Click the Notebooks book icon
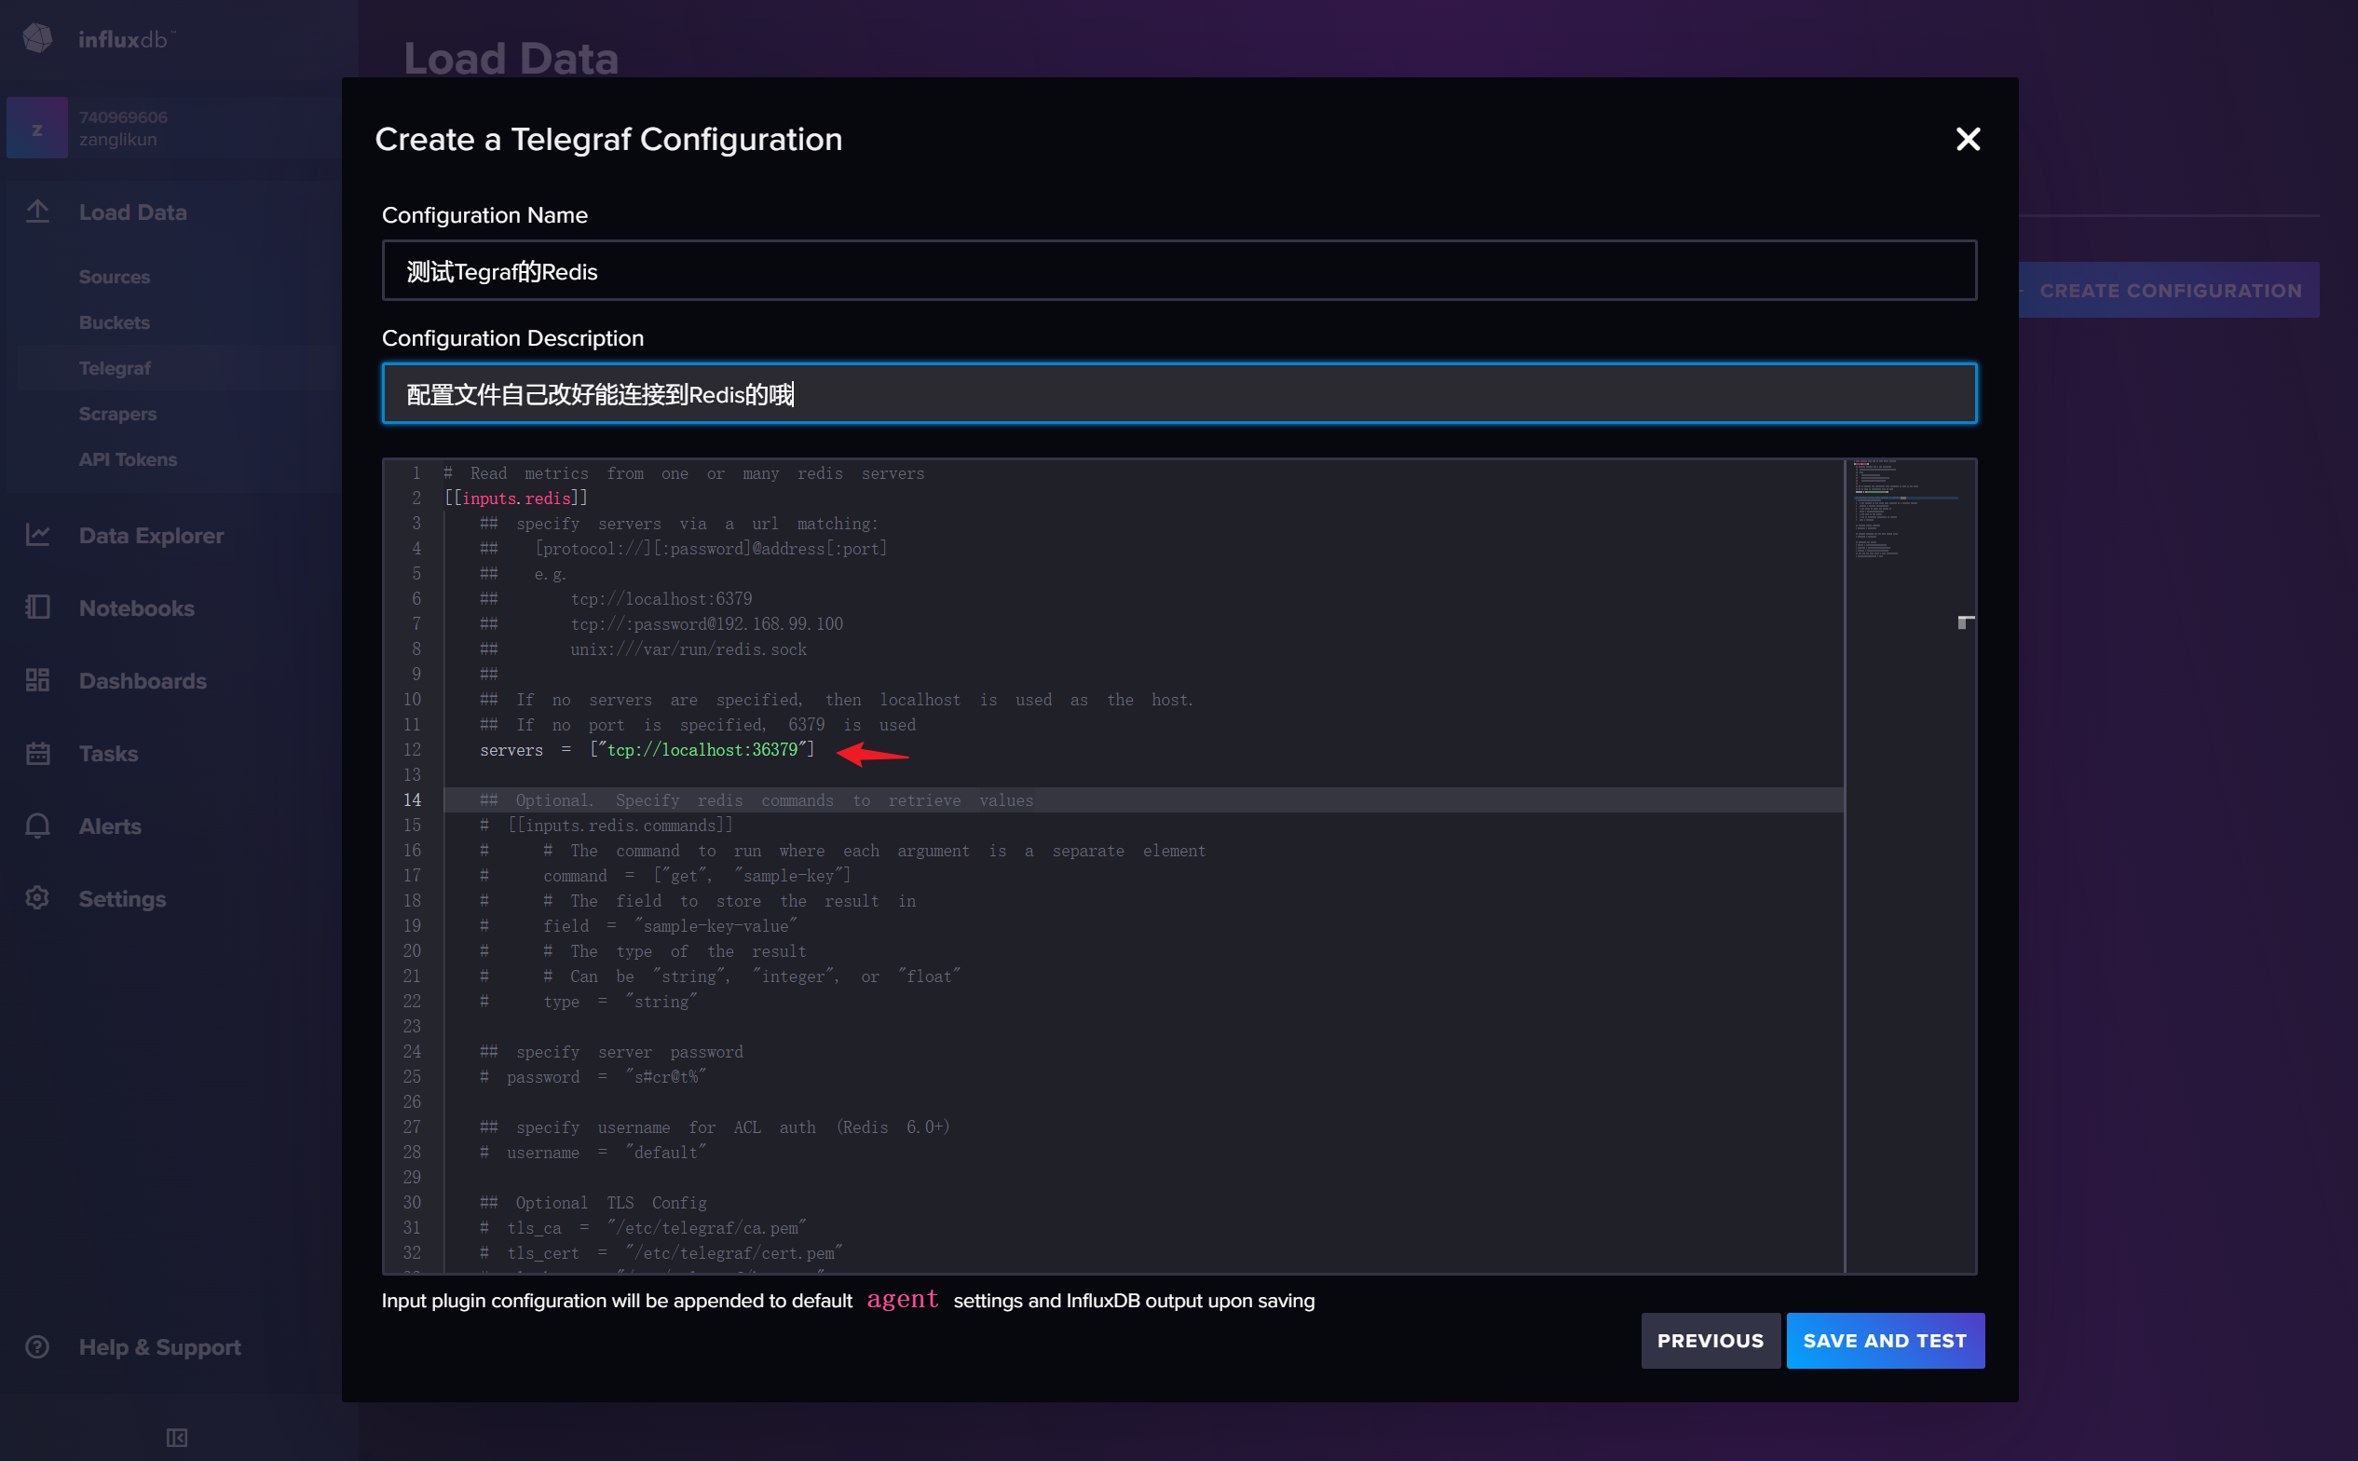This screenshot has width=2358, height=1461. [x=36, y=607]
